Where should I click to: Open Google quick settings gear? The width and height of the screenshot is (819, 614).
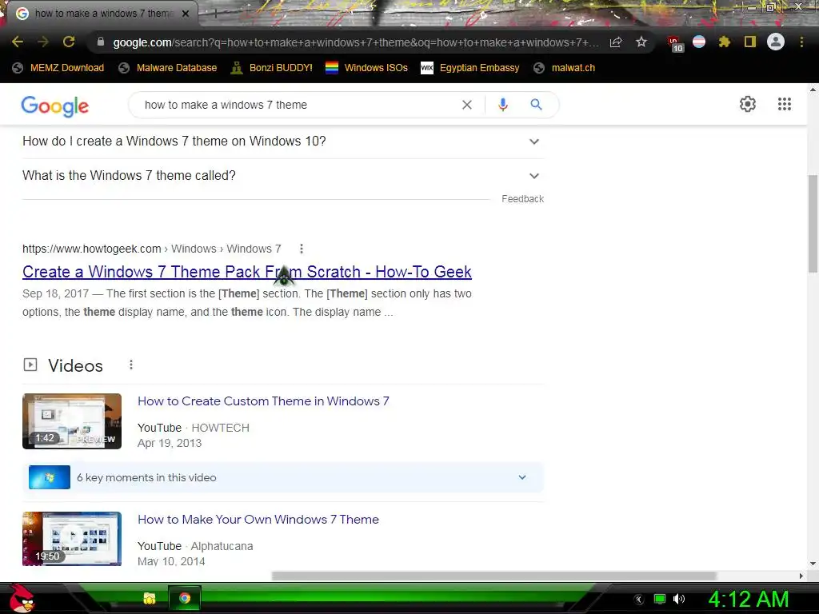(748, 104)
